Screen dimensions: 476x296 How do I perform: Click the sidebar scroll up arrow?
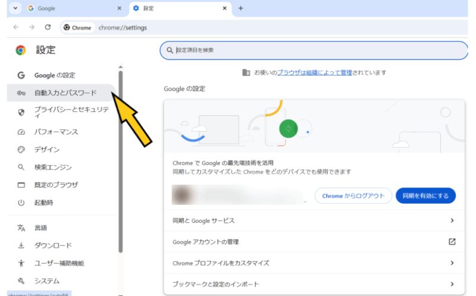point(121,67)
